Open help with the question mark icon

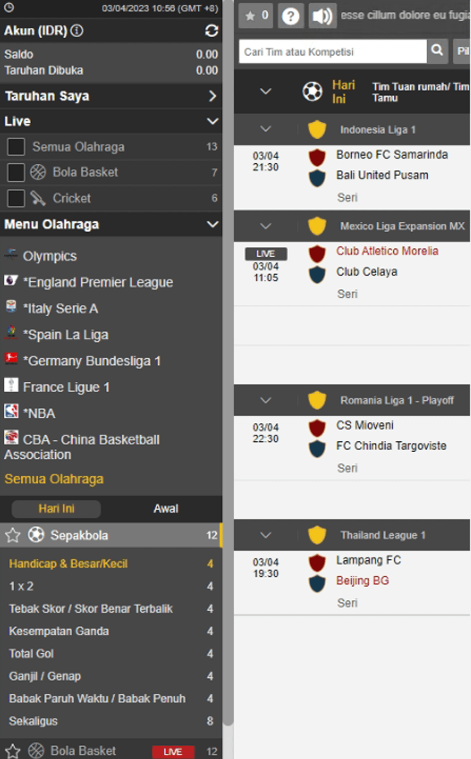click(x=290, y=17)
